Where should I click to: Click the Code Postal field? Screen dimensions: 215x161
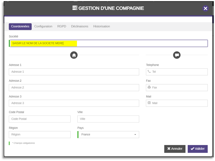(x=40, y=119)
